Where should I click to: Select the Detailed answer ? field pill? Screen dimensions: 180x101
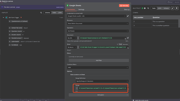click(16, 38)
